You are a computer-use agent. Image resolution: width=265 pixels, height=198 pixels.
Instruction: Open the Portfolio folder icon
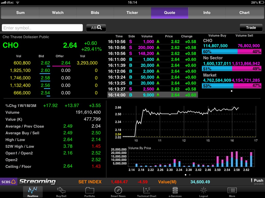tap(90, 192)
